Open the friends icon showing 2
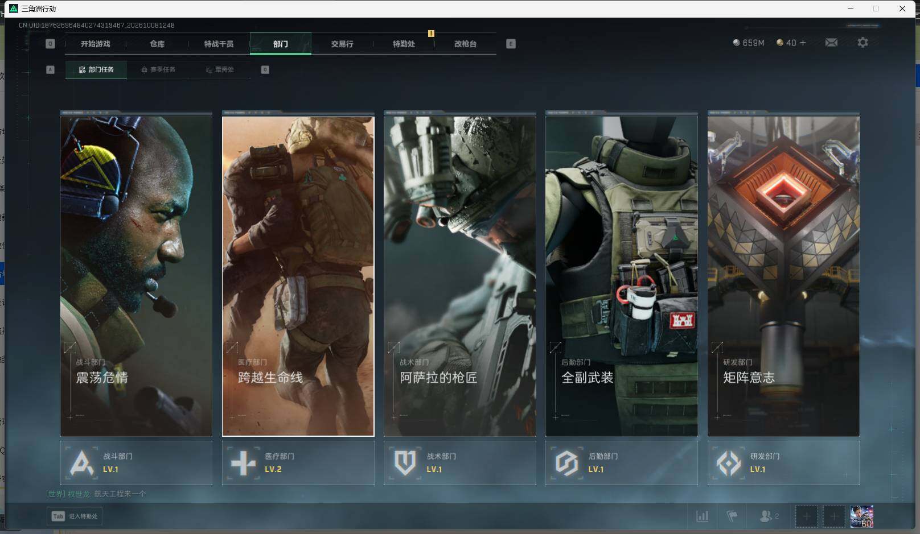The width and height of the screenshot is (920, 534). [769, 516]
